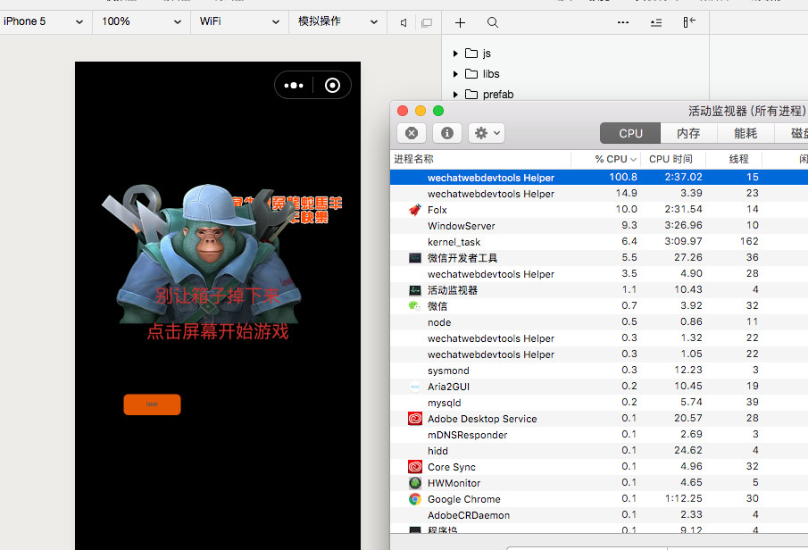Click the HWMonitor icon

[415, 483]
